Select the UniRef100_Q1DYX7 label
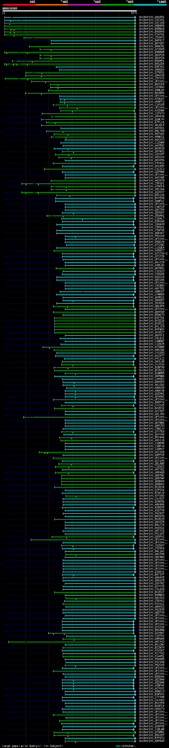Viewport: 169px width, 748px height. 152,192
